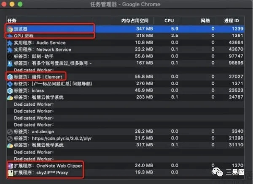
Task: Select the 卢一标品问题汇总 问题导航 tab row
Action: point(125,84)
